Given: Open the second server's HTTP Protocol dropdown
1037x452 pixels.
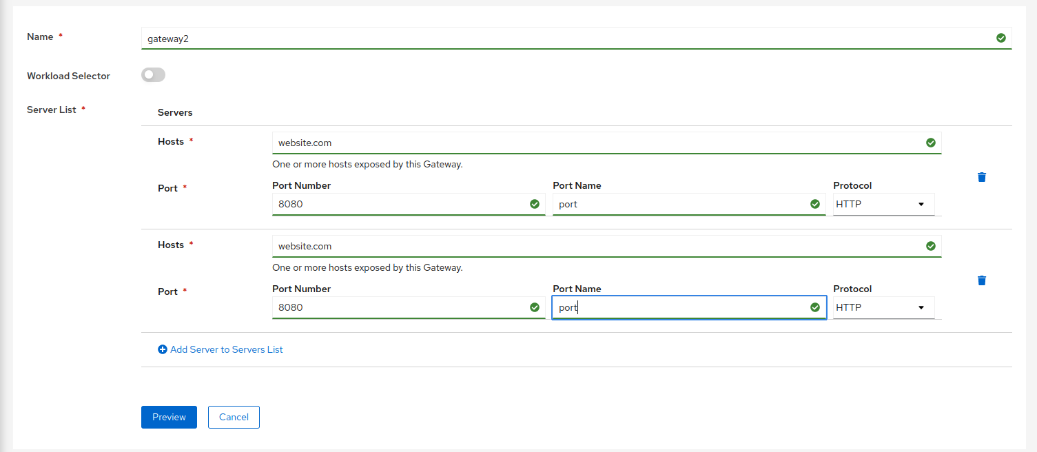Looking at the screenshot, I should 883,307.
